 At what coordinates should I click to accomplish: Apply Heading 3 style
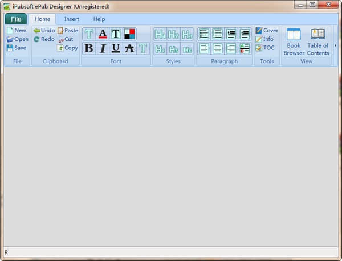187,34
